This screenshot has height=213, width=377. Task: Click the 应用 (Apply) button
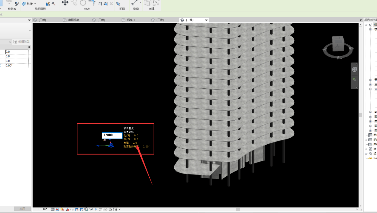click(x=22, y=209)
